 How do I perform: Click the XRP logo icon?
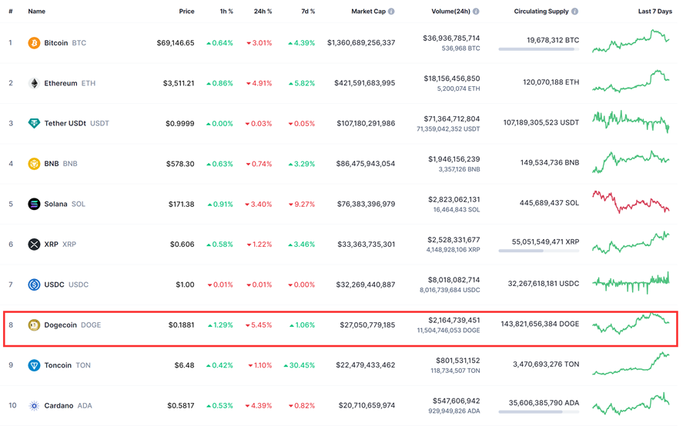point(34,244)
